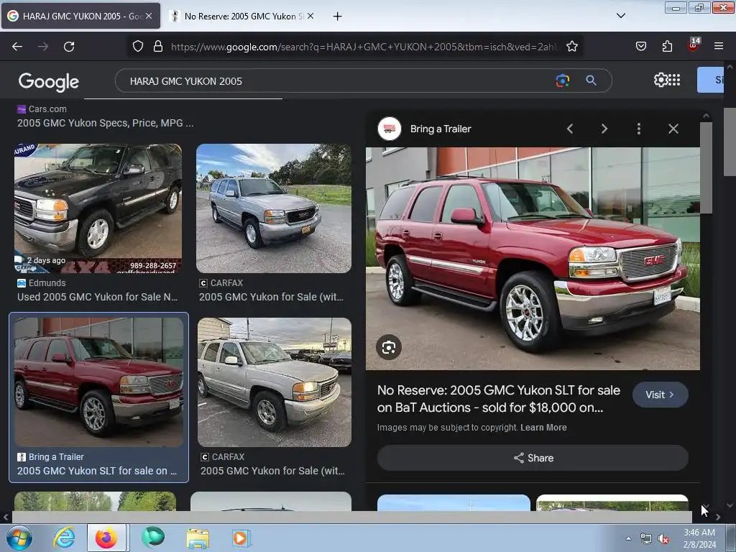Click the Share button

533,458
